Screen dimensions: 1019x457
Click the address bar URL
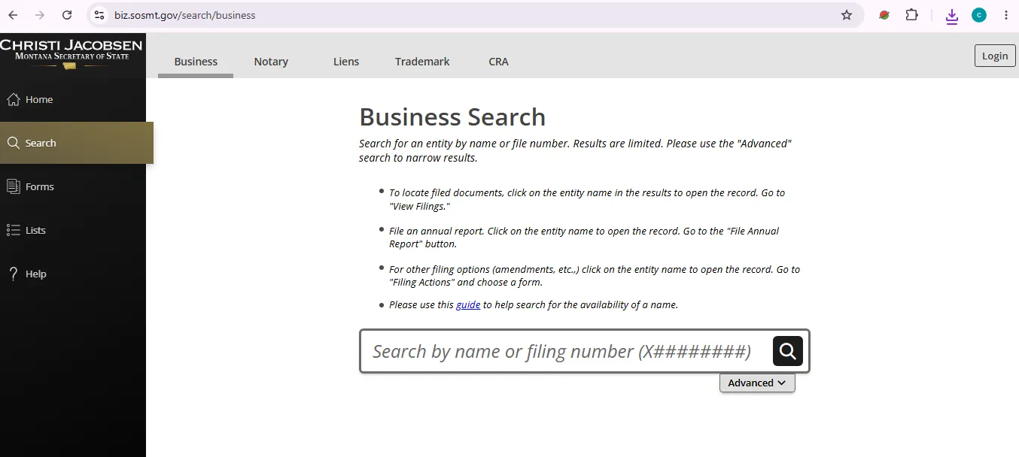(185, 15)
